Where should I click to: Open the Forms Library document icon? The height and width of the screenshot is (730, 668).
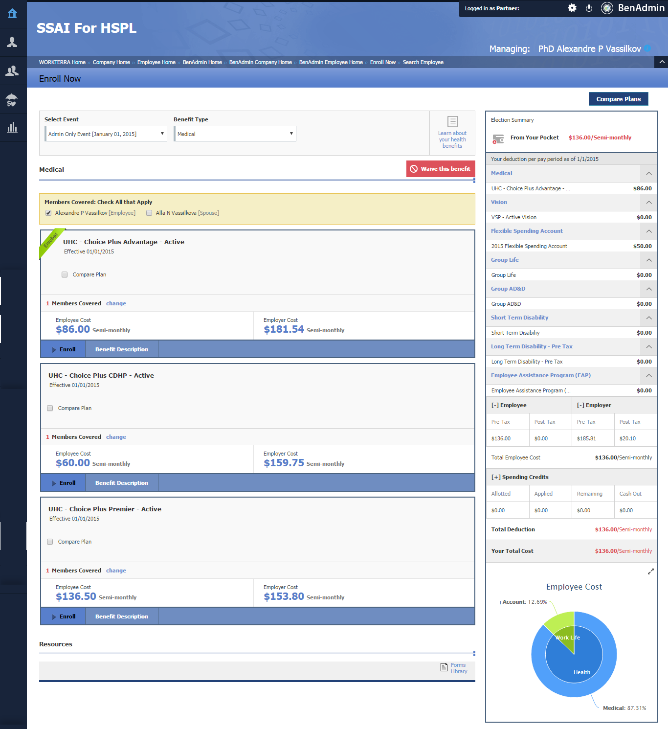[444, 667]
